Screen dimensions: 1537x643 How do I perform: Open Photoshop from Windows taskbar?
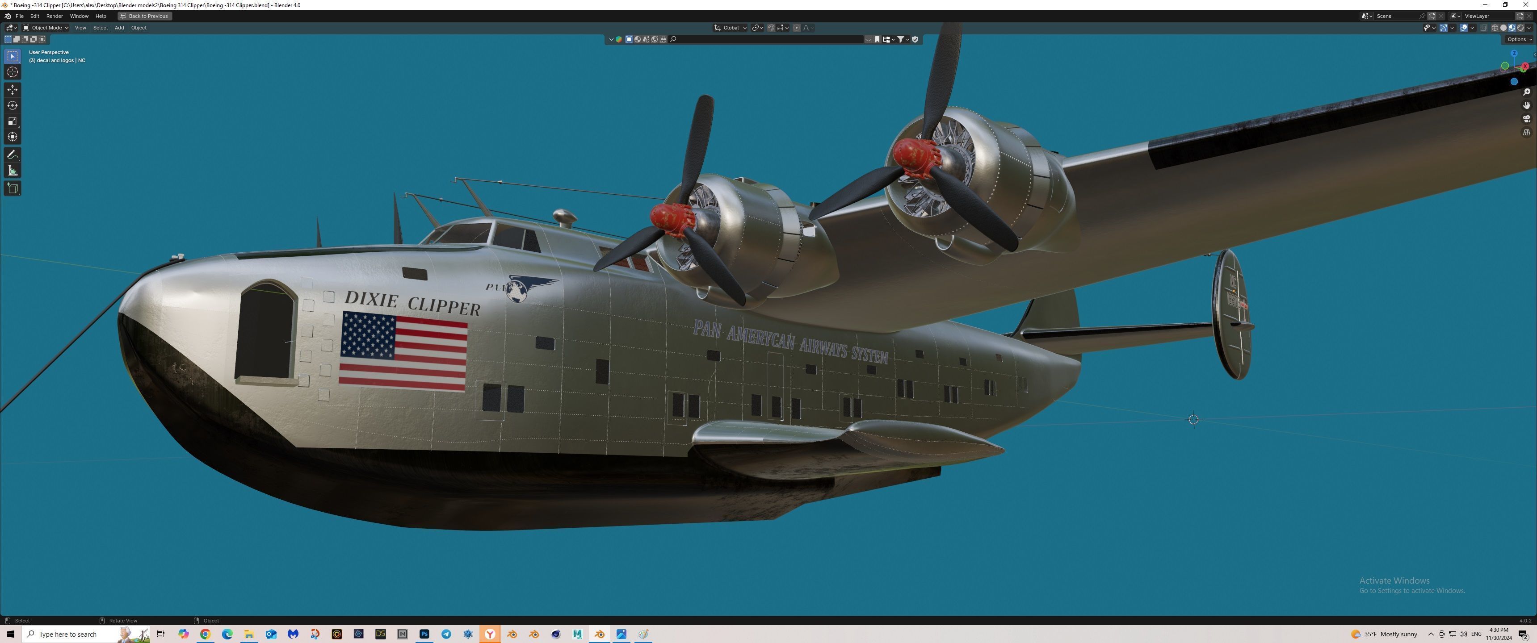click(x=424, y=634)
